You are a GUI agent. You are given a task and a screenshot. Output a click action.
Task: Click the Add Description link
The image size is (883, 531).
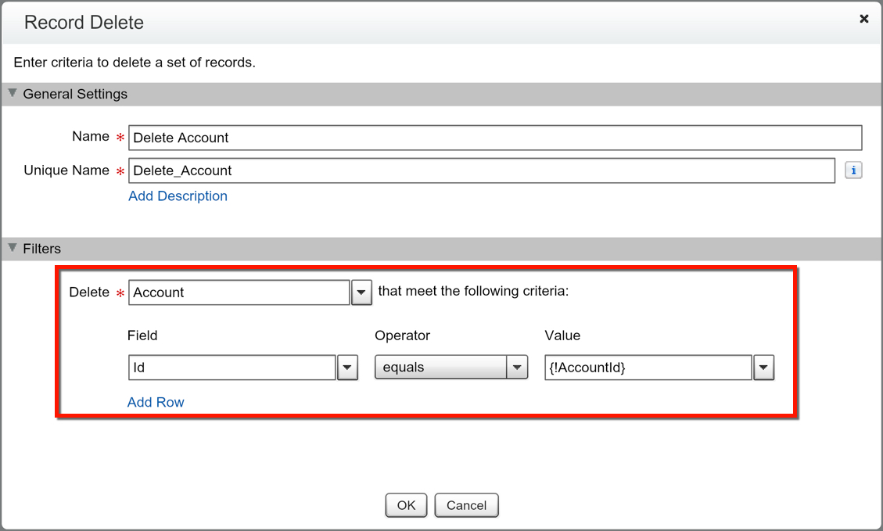(x=178, y=196)
